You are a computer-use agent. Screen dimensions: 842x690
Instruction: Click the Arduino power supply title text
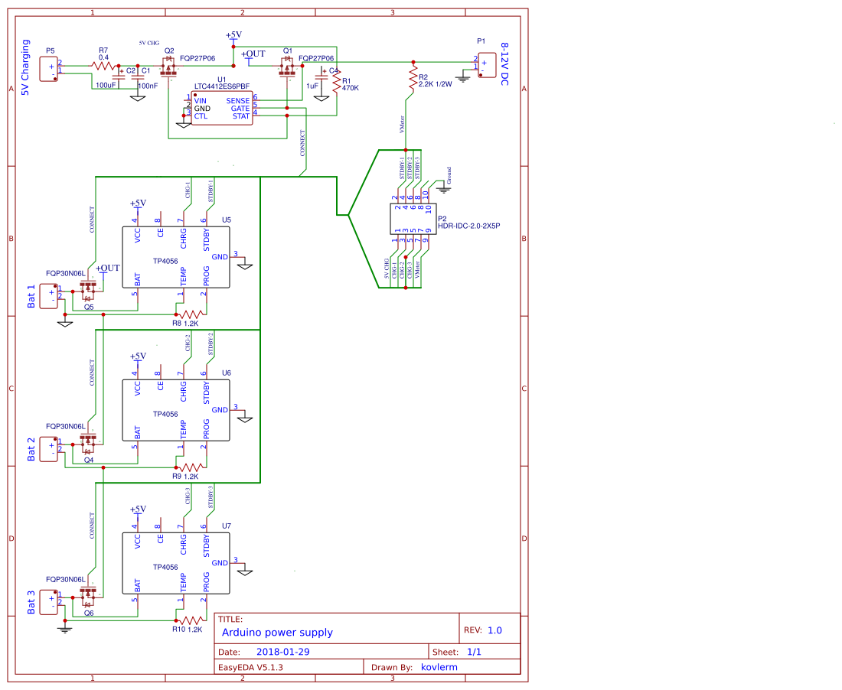pos(276,632)
